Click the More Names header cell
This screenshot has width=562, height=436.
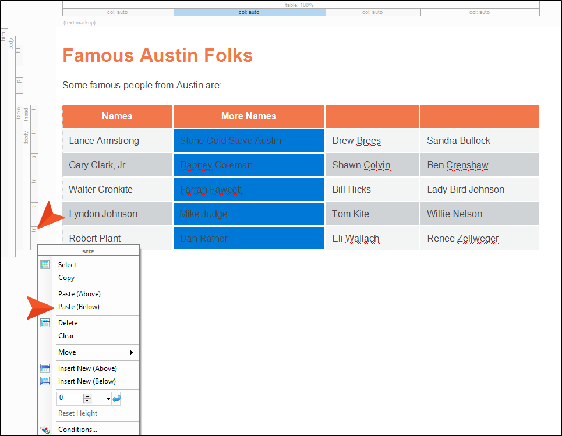click(249, 116)
